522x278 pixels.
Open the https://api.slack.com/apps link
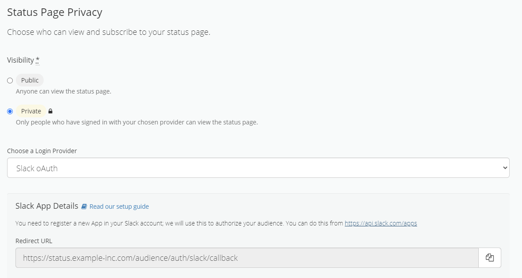pyautogui.click(x=380, y=223)
